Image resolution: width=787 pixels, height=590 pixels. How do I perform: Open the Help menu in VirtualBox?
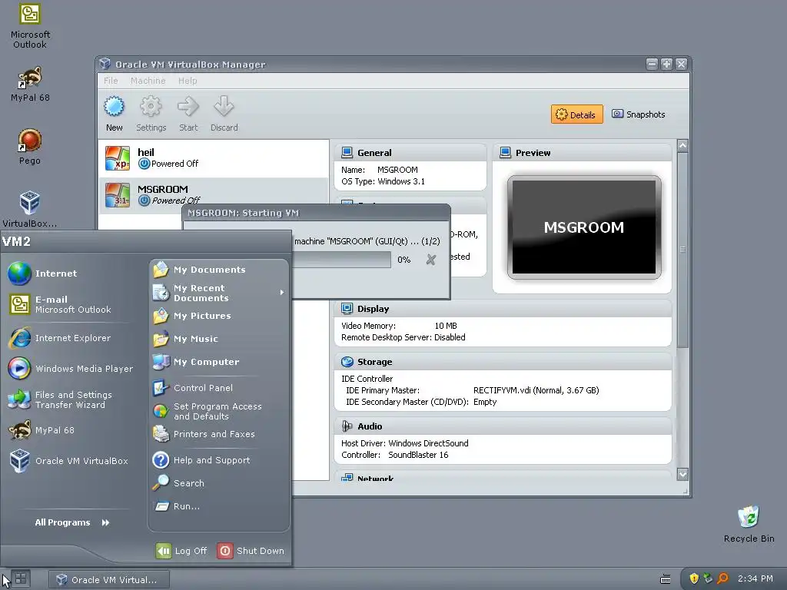pyautogui.click(x=188, y=81)
